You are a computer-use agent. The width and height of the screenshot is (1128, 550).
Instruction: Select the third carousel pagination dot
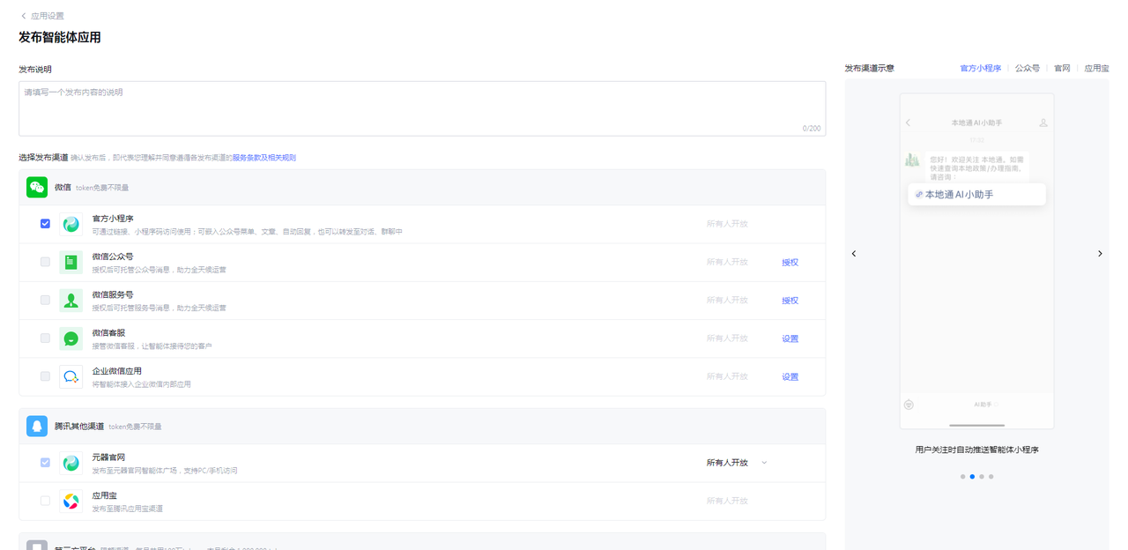click(x=981, y=476)
